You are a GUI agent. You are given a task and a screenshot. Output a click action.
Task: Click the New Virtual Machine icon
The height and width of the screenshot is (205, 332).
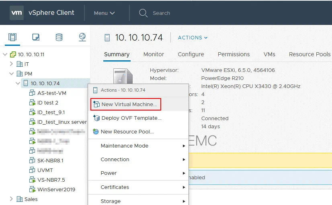coord(96,105)
